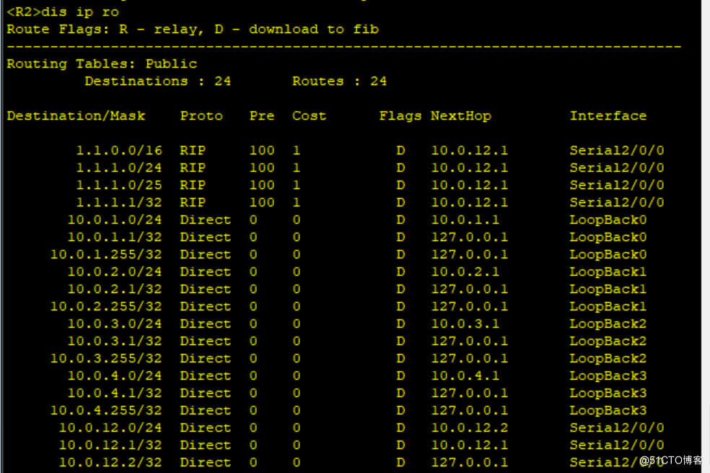Select destination 1.1.1.0/24

coord(119,168)
